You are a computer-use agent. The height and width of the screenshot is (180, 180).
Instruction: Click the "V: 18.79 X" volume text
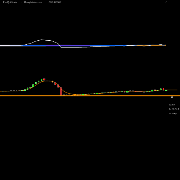pos(174,109)
